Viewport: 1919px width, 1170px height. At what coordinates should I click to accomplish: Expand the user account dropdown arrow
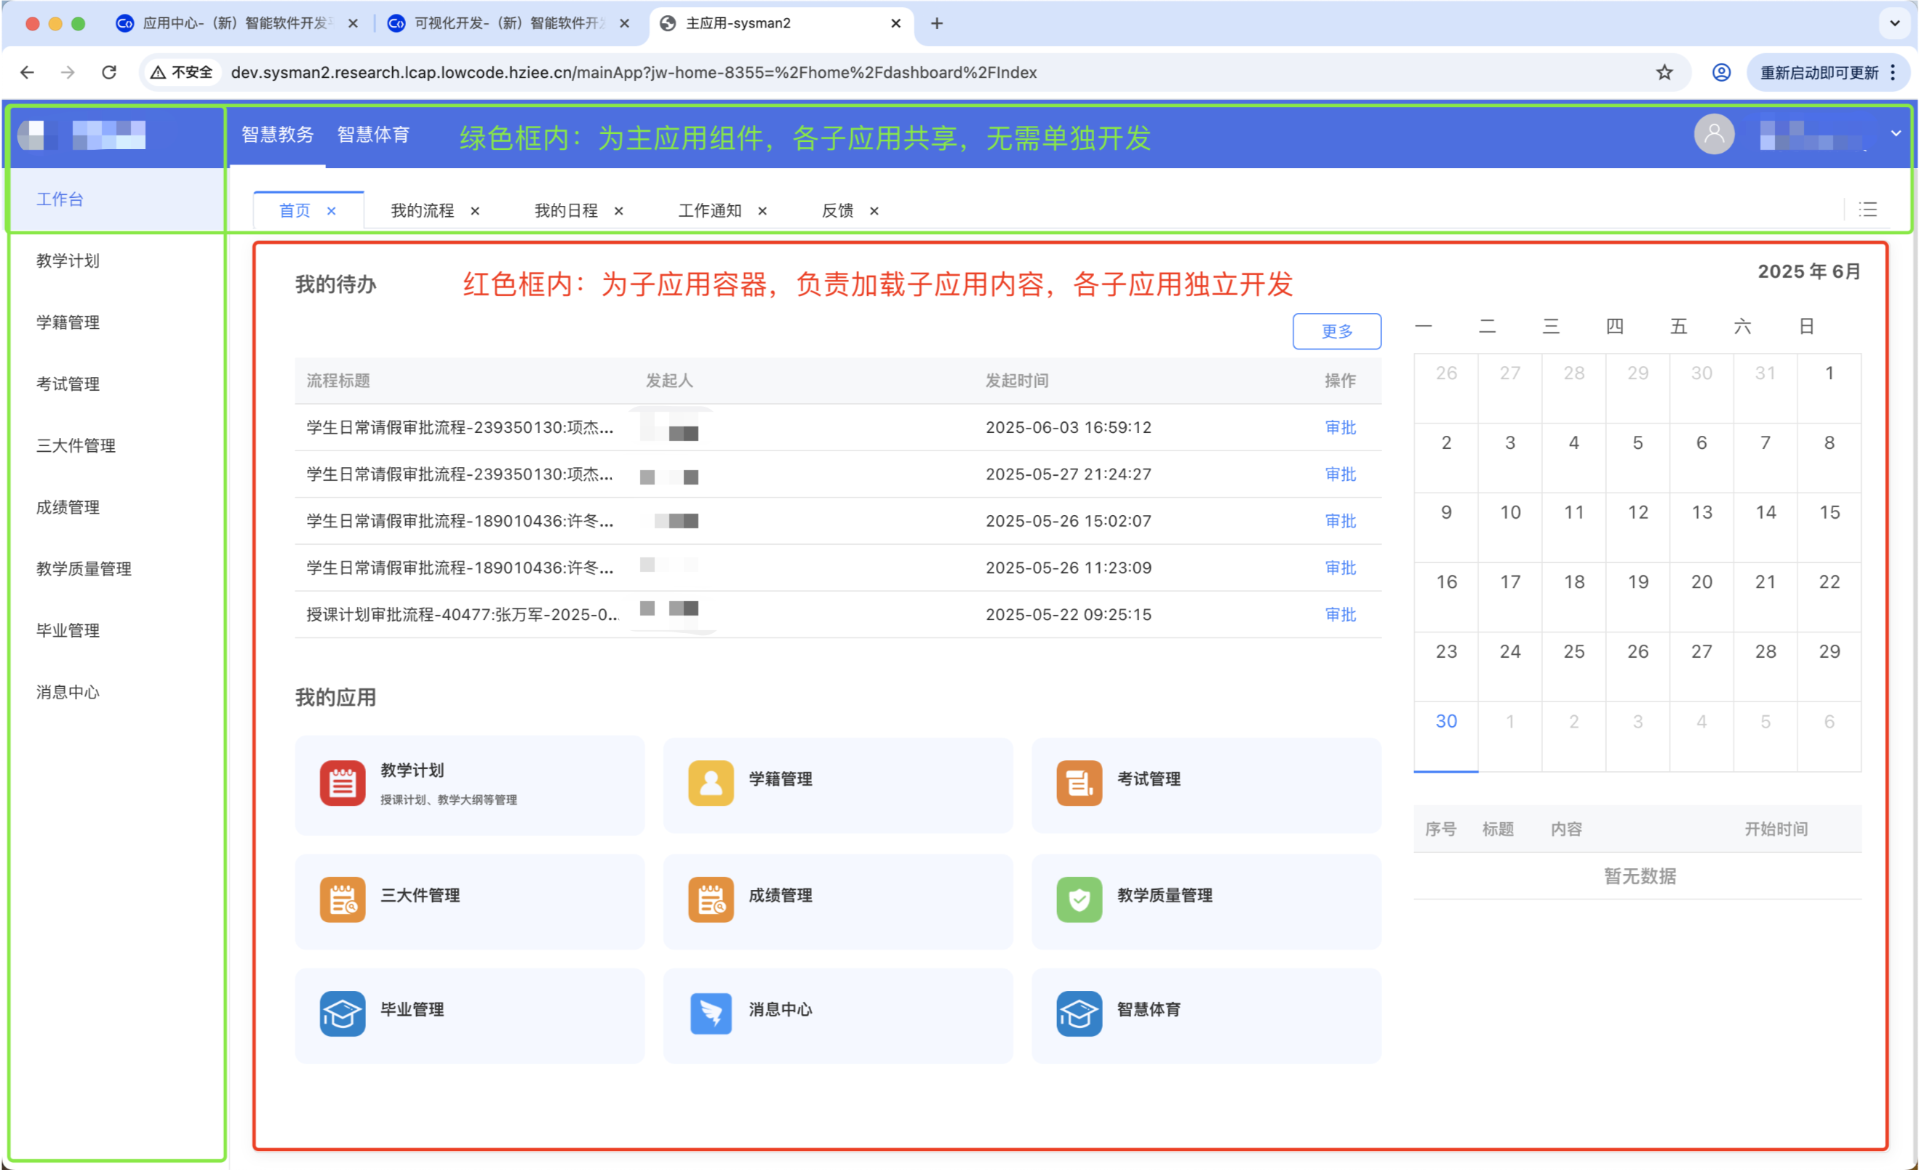[1896, 133]
